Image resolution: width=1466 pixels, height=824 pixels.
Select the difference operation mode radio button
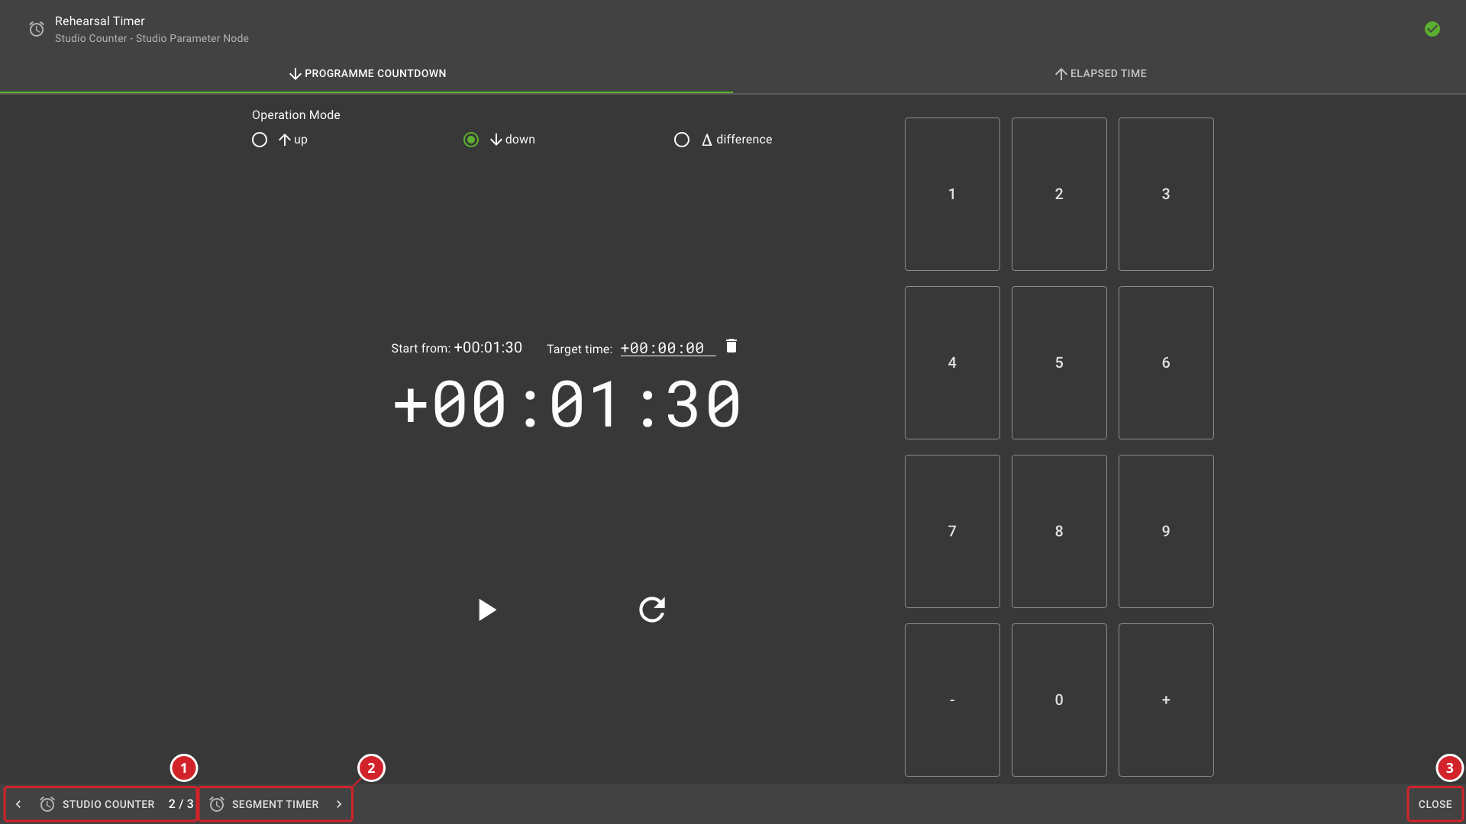coord(682,140)
